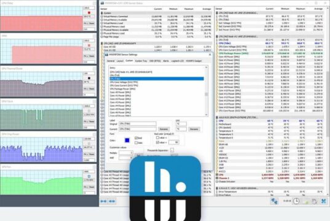Click the logging start icon next to the clock
The height and width of the screenshot is (221, 330).
coord(305,201)
